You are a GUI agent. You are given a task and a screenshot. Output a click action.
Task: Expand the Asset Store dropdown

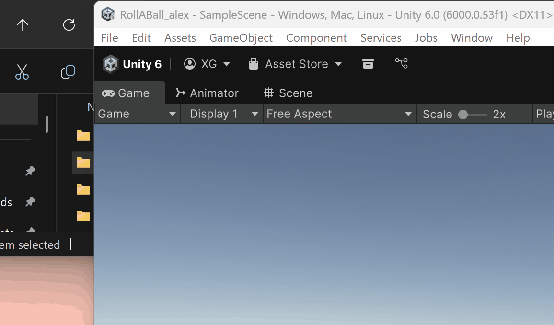295,64
